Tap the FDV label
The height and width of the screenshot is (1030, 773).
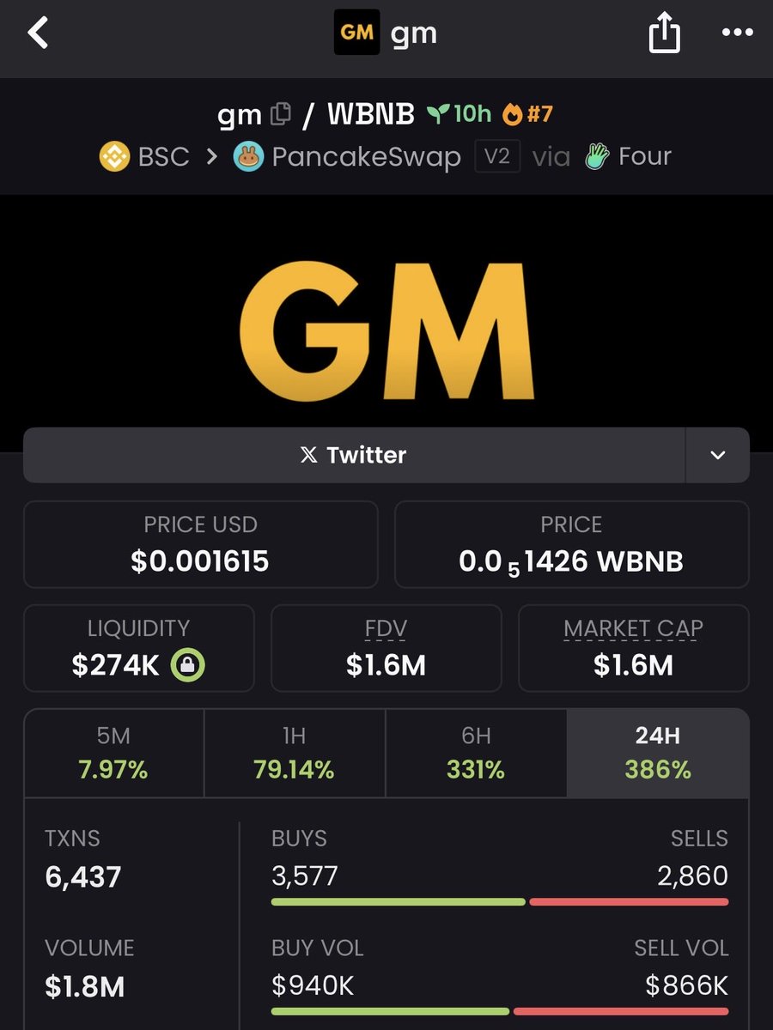pyautogui.click(x=386, y=629)
